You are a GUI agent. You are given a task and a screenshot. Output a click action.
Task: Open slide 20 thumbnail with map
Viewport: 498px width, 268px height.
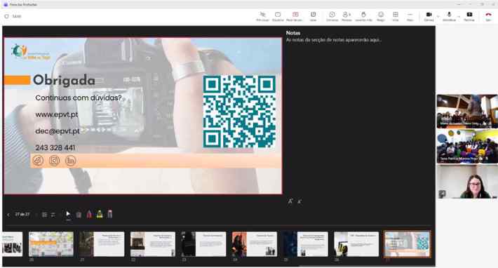(51, 244)
